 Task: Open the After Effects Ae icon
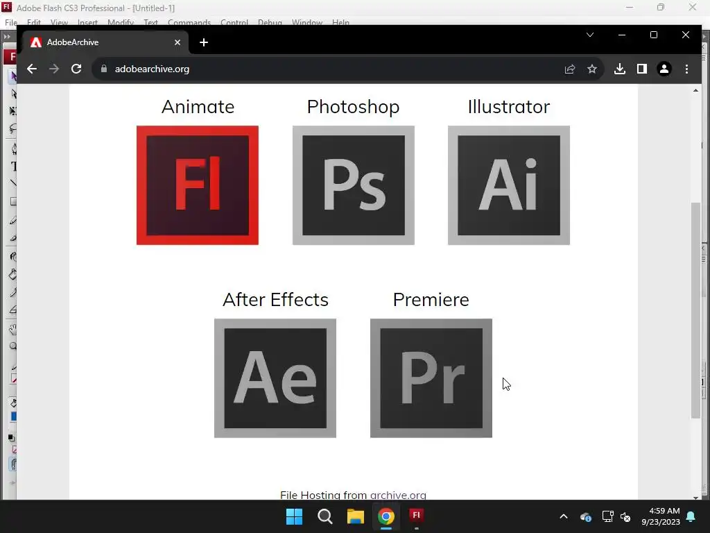pyautogui.click(x=275, y=378)
